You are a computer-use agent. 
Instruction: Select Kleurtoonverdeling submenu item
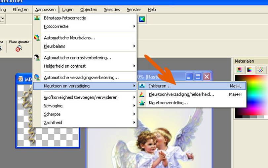tap(192, 103)
